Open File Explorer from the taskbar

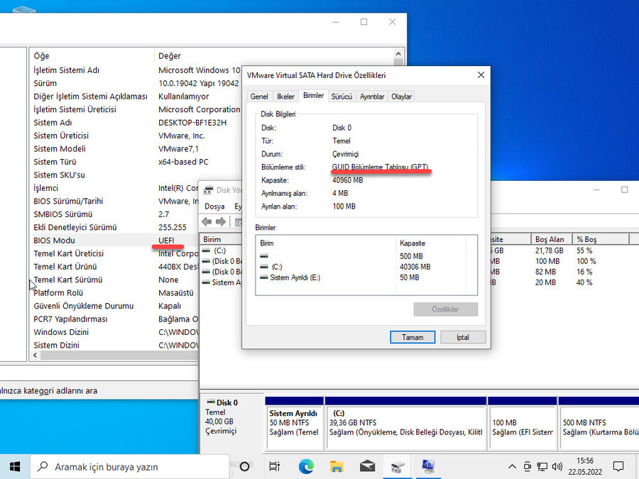[337, 466]
